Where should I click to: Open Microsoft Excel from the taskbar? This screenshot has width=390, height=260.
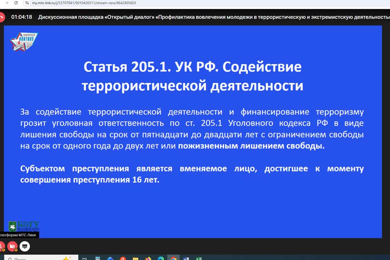click(x=199, y=258)
